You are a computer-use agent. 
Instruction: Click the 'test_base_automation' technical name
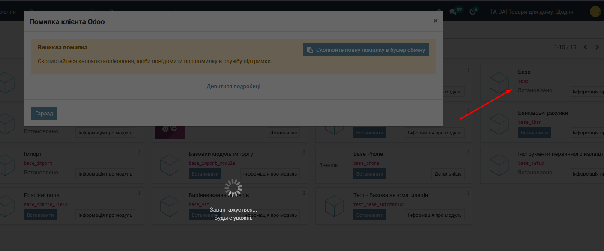379,205
